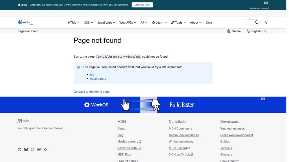
Task: Expand the Tools menu
Action: (178, 22)
